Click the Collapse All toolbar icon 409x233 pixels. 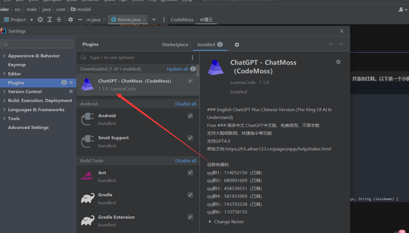coord(59,19)
